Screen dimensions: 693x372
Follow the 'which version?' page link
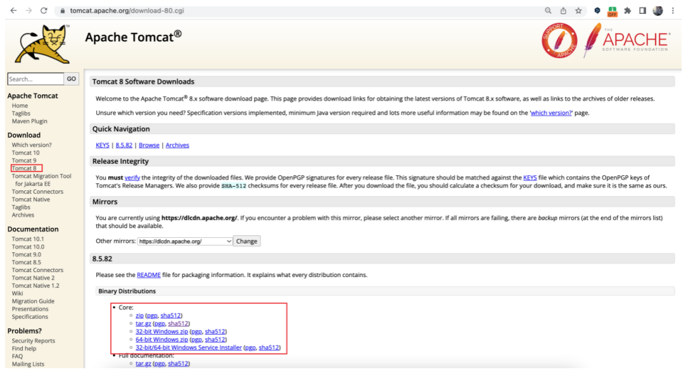click(551, 113)
